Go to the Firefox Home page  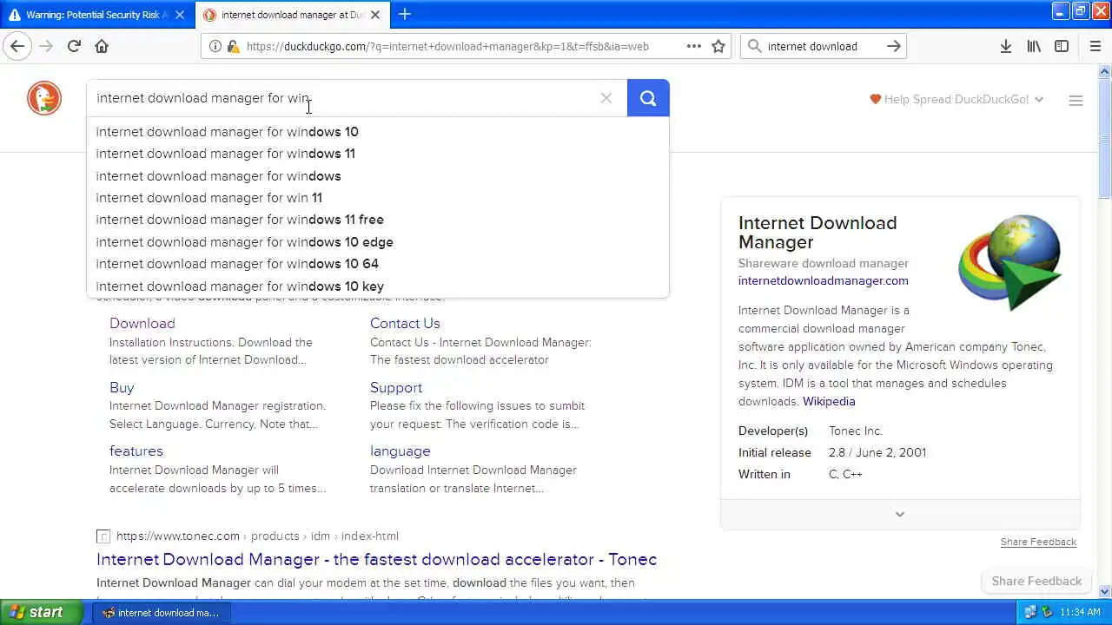pos(102,46)
